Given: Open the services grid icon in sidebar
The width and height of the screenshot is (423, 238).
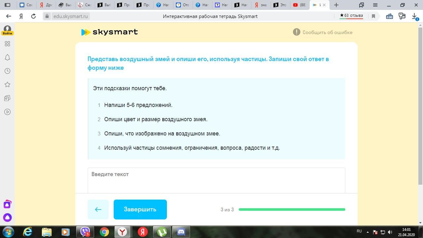Looking at the screenshot, I should pyautogui.click(x=7, y=44).
